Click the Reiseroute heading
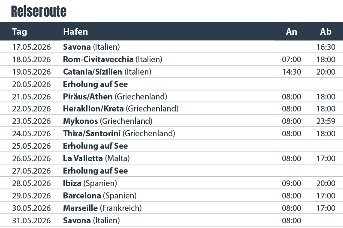This screenshot has height=228, width=343. click(39, 11)
